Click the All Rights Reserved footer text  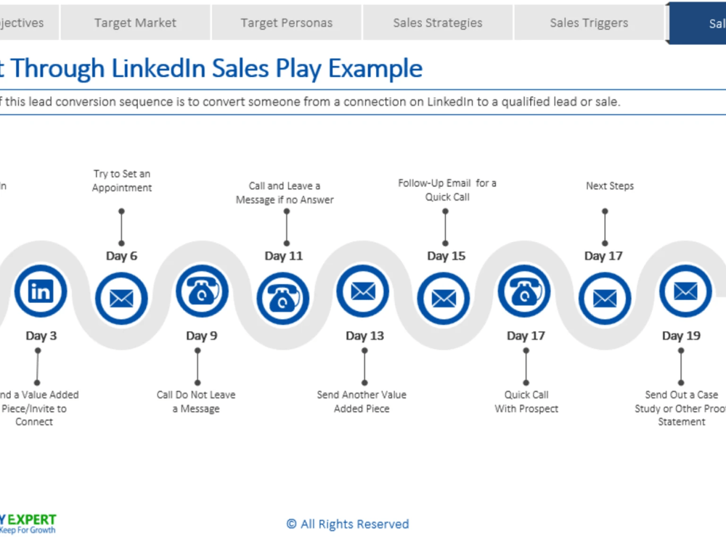click(348, 524)
